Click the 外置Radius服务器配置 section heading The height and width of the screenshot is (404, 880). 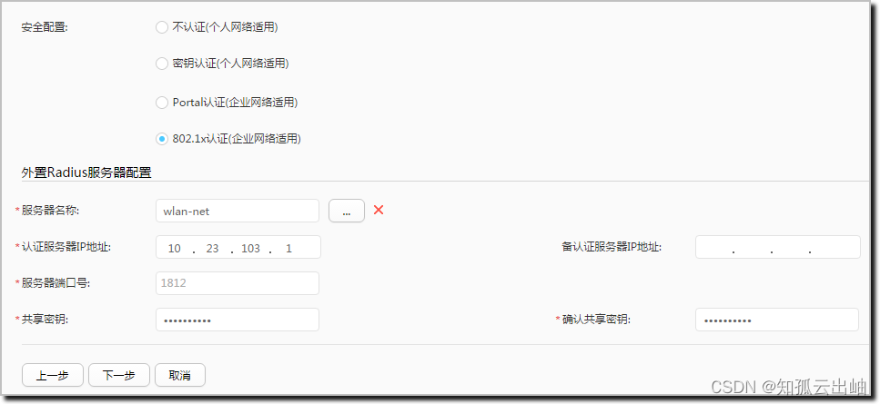pos(86,172)
